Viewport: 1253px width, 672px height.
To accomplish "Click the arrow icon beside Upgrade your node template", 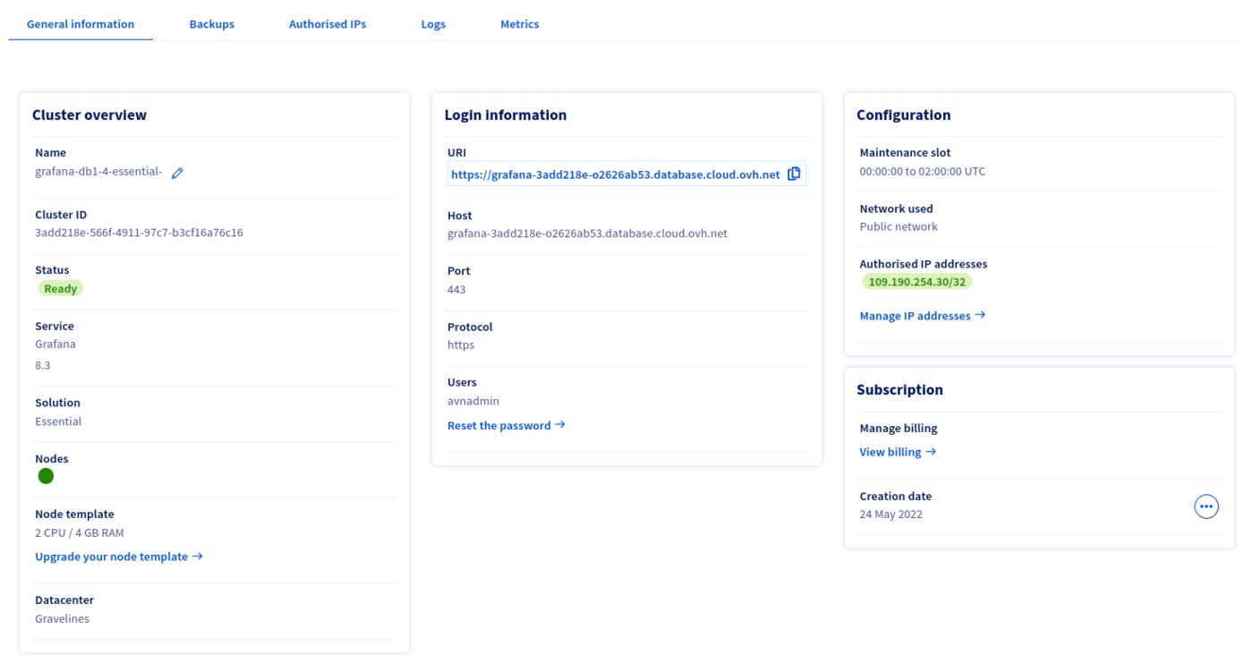I will 197,557.
